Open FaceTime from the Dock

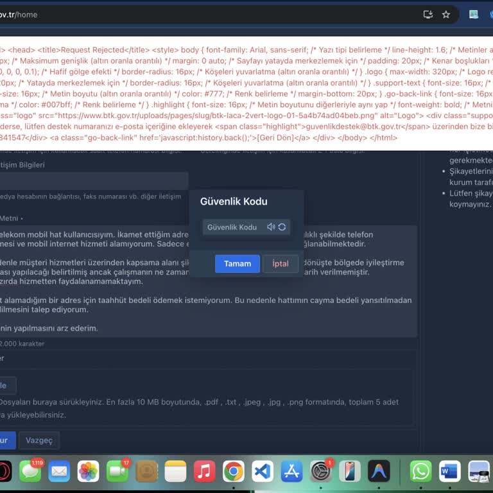(x=117, y=471)
